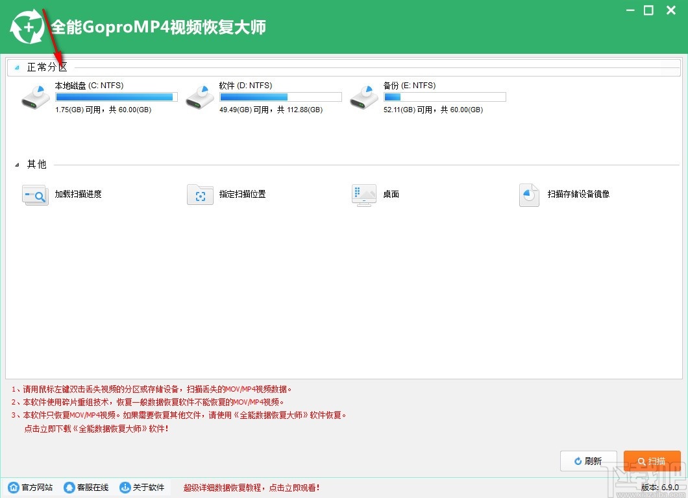This screenshot has height=498, width=688.
Task: Click the 52.11(GB) 可用 capacity text
Action: point(433,110)
